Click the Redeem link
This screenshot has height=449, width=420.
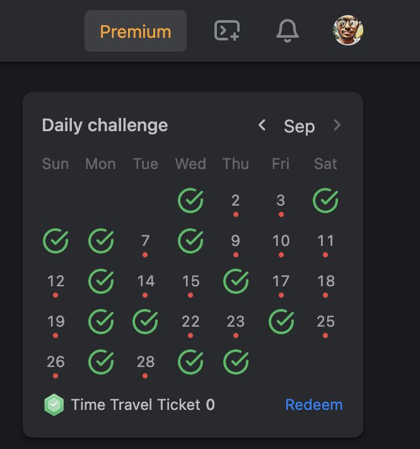point(314,405)
